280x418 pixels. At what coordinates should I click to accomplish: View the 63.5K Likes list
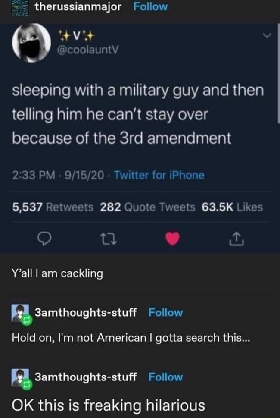232,207
